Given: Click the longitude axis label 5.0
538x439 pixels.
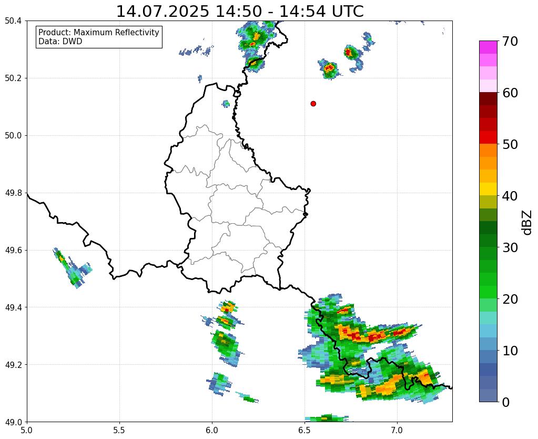Looking at the screenshot, I should pyautogui.click(x=27, y=430).
